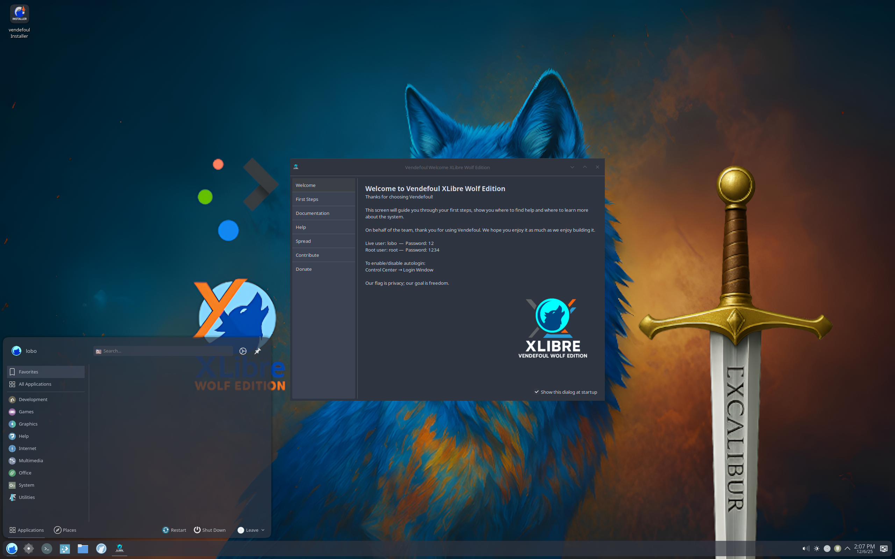Switch to the Applications tab in launcher
Image resolution: width=895 pixels, height=559 pixels.
[27, 530]
